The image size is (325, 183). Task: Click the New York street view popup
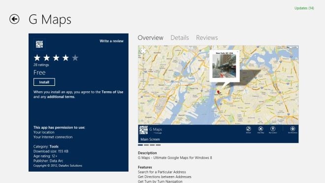(x=224, y=66)
